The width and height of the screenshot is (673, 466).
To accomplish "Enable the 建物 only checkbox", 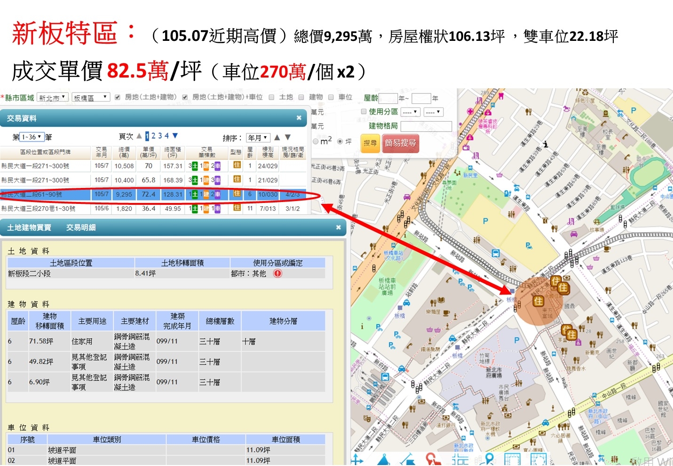I will (301, 97).
